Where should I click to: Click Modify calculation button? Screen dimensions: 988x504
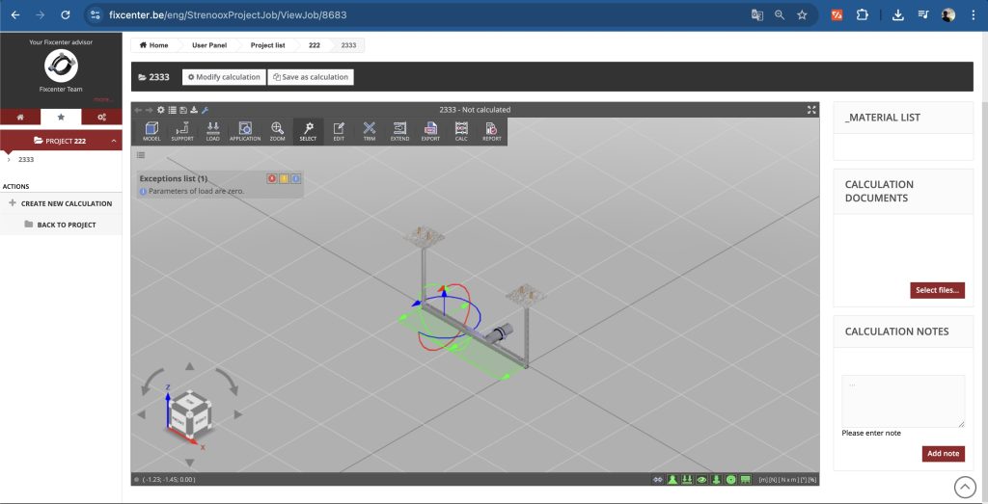click(224, 77)
